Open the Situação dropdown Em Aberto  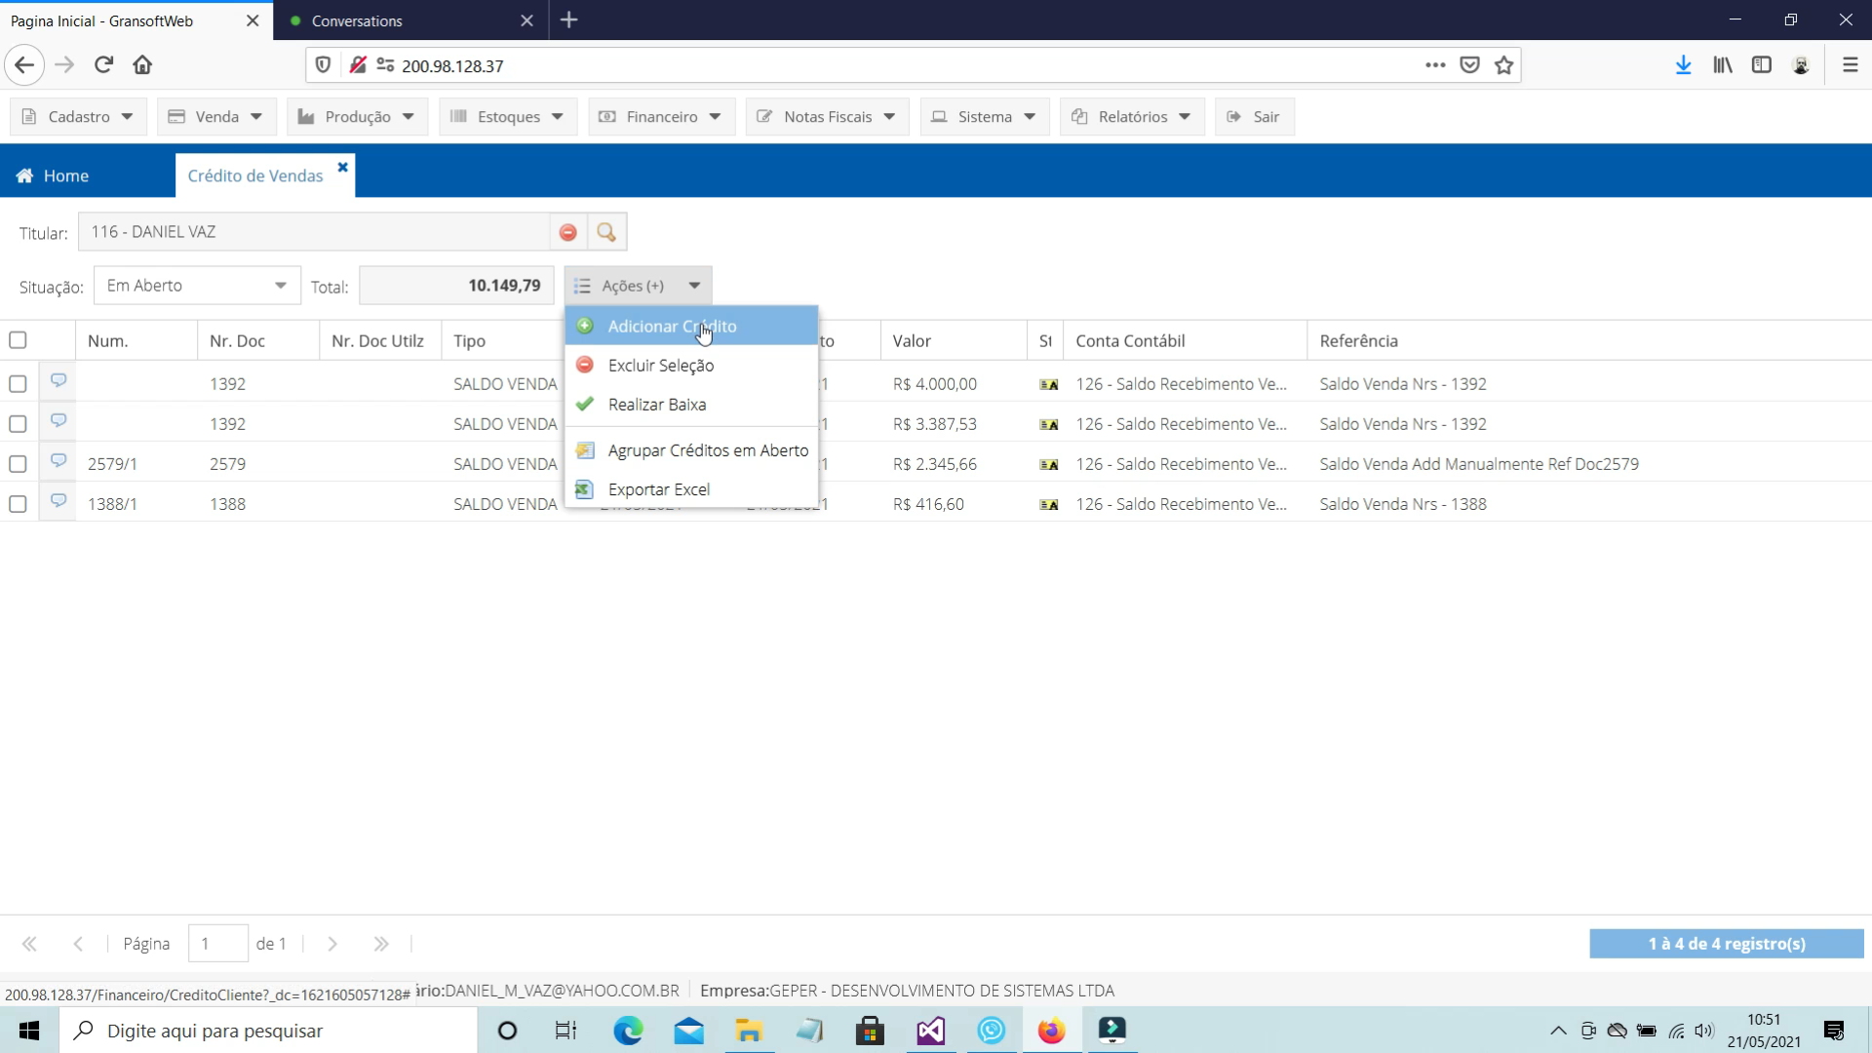click(x=197, y=286)
